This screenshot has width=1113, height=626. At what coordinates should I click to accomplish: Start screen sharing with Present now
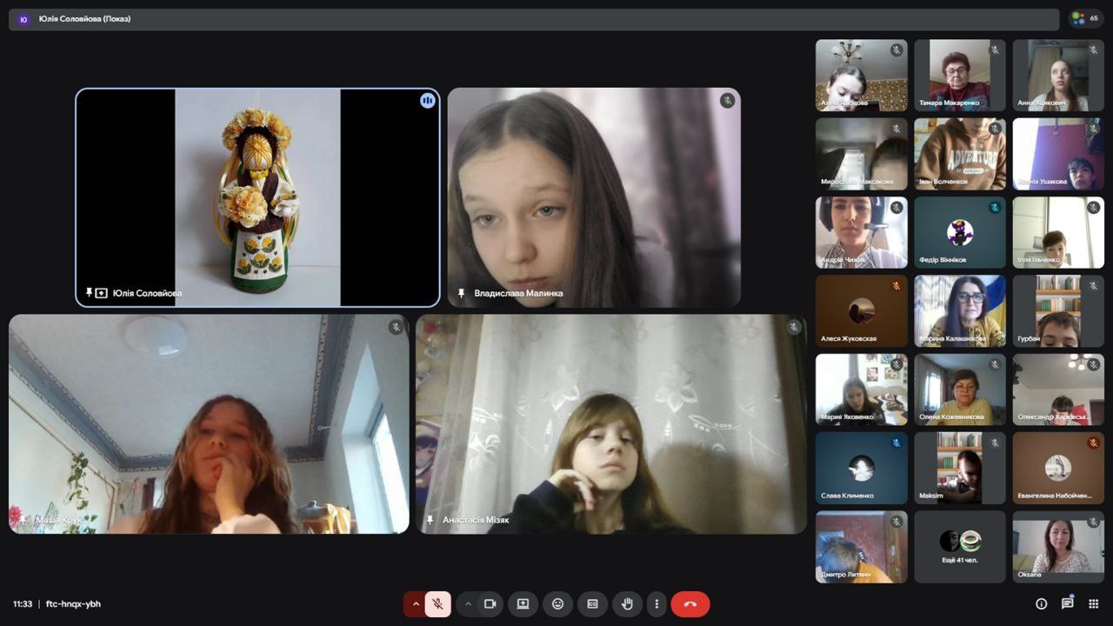523,604
